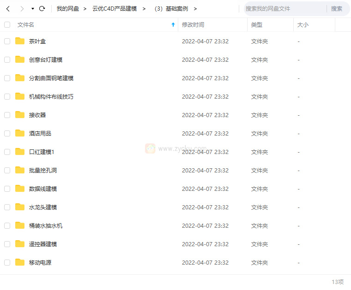Image resolution: width=351 pixels, height=290 pixels.
Task: Click the 接收器 folder icon
Action: [20, 115]
